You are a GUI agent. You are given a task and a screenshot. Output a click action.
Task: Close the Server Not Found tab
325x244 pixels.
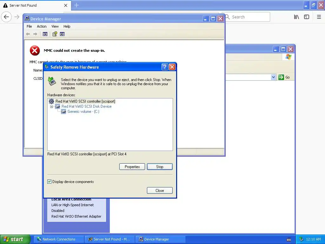point(66,5)
